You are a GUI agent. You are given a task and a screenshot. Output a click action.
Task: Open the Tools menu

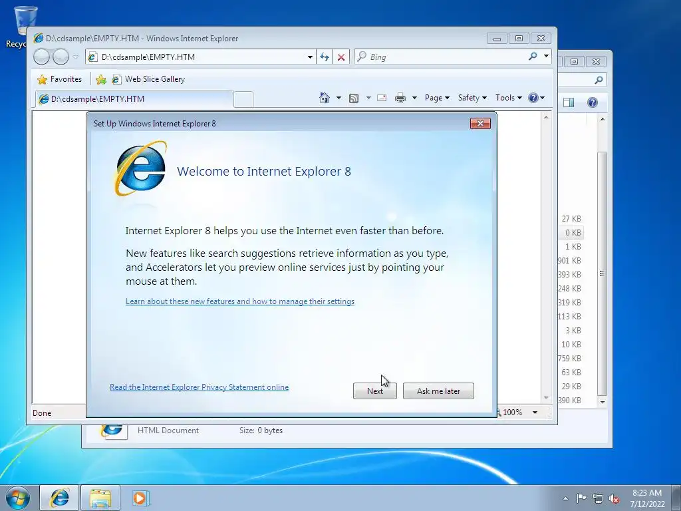pos(509,98)
